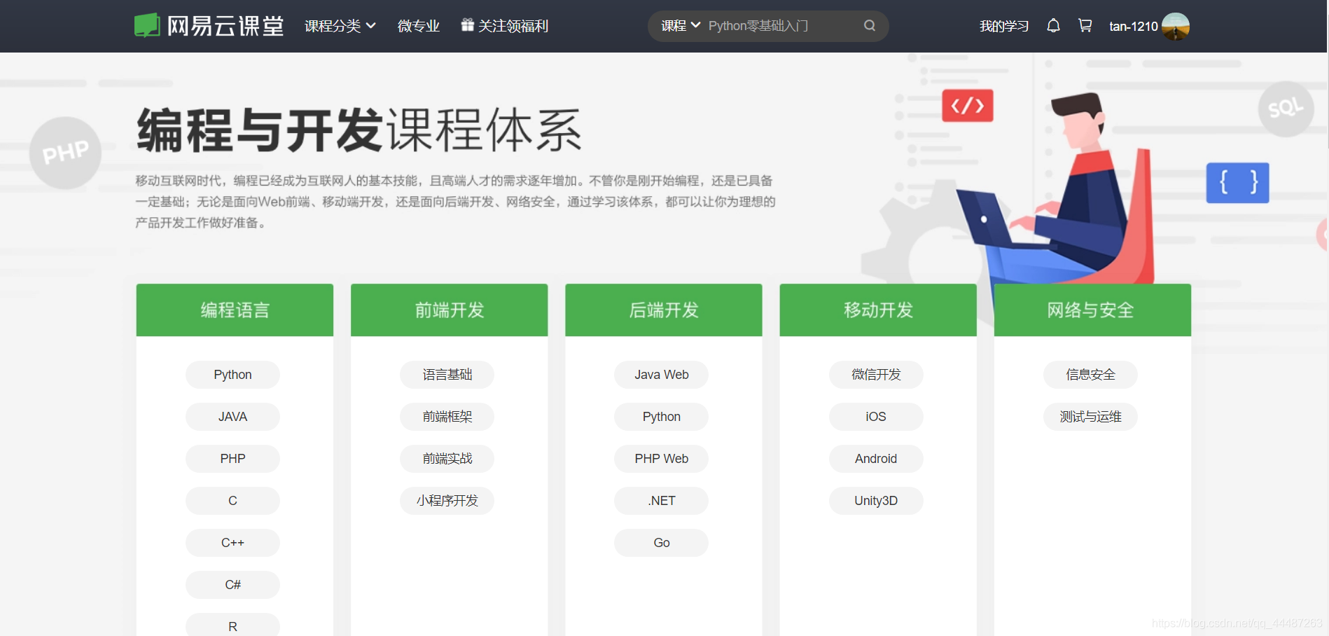Click the search magnifier icon
Viewport: 1329px width, 636px height.
870,26
